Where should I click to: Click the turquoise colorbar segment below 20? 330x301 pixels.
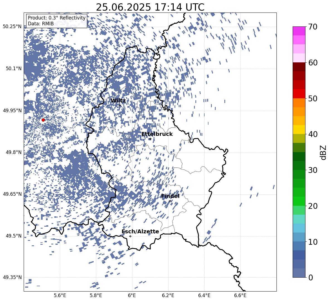point(299,219)
